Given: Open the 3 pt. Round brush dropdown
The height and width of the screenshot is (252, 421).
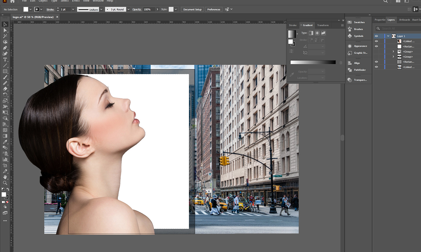Looking at the screenshot, I should pyautogui.click(x=129, y=9).
